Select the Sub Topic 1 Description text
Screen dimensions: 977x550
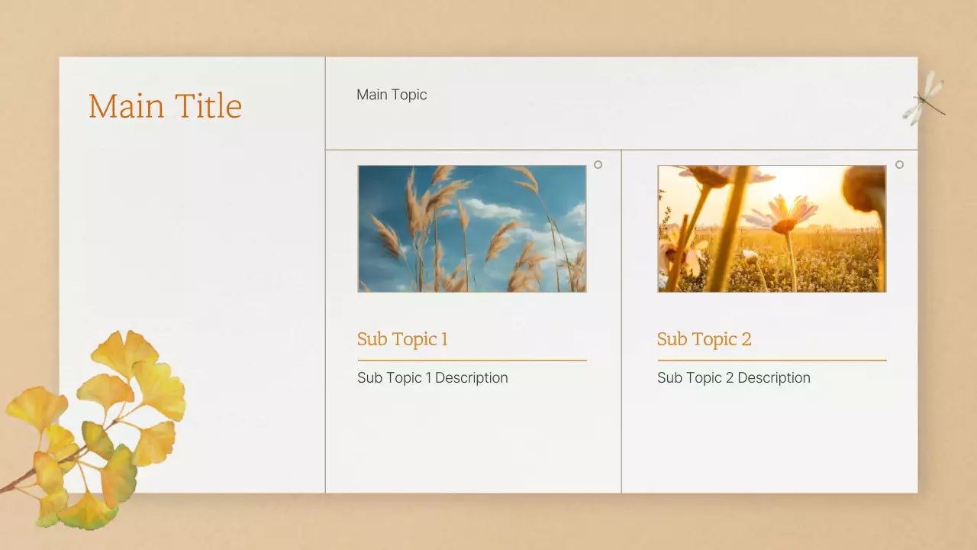click(x=432, y=378)
